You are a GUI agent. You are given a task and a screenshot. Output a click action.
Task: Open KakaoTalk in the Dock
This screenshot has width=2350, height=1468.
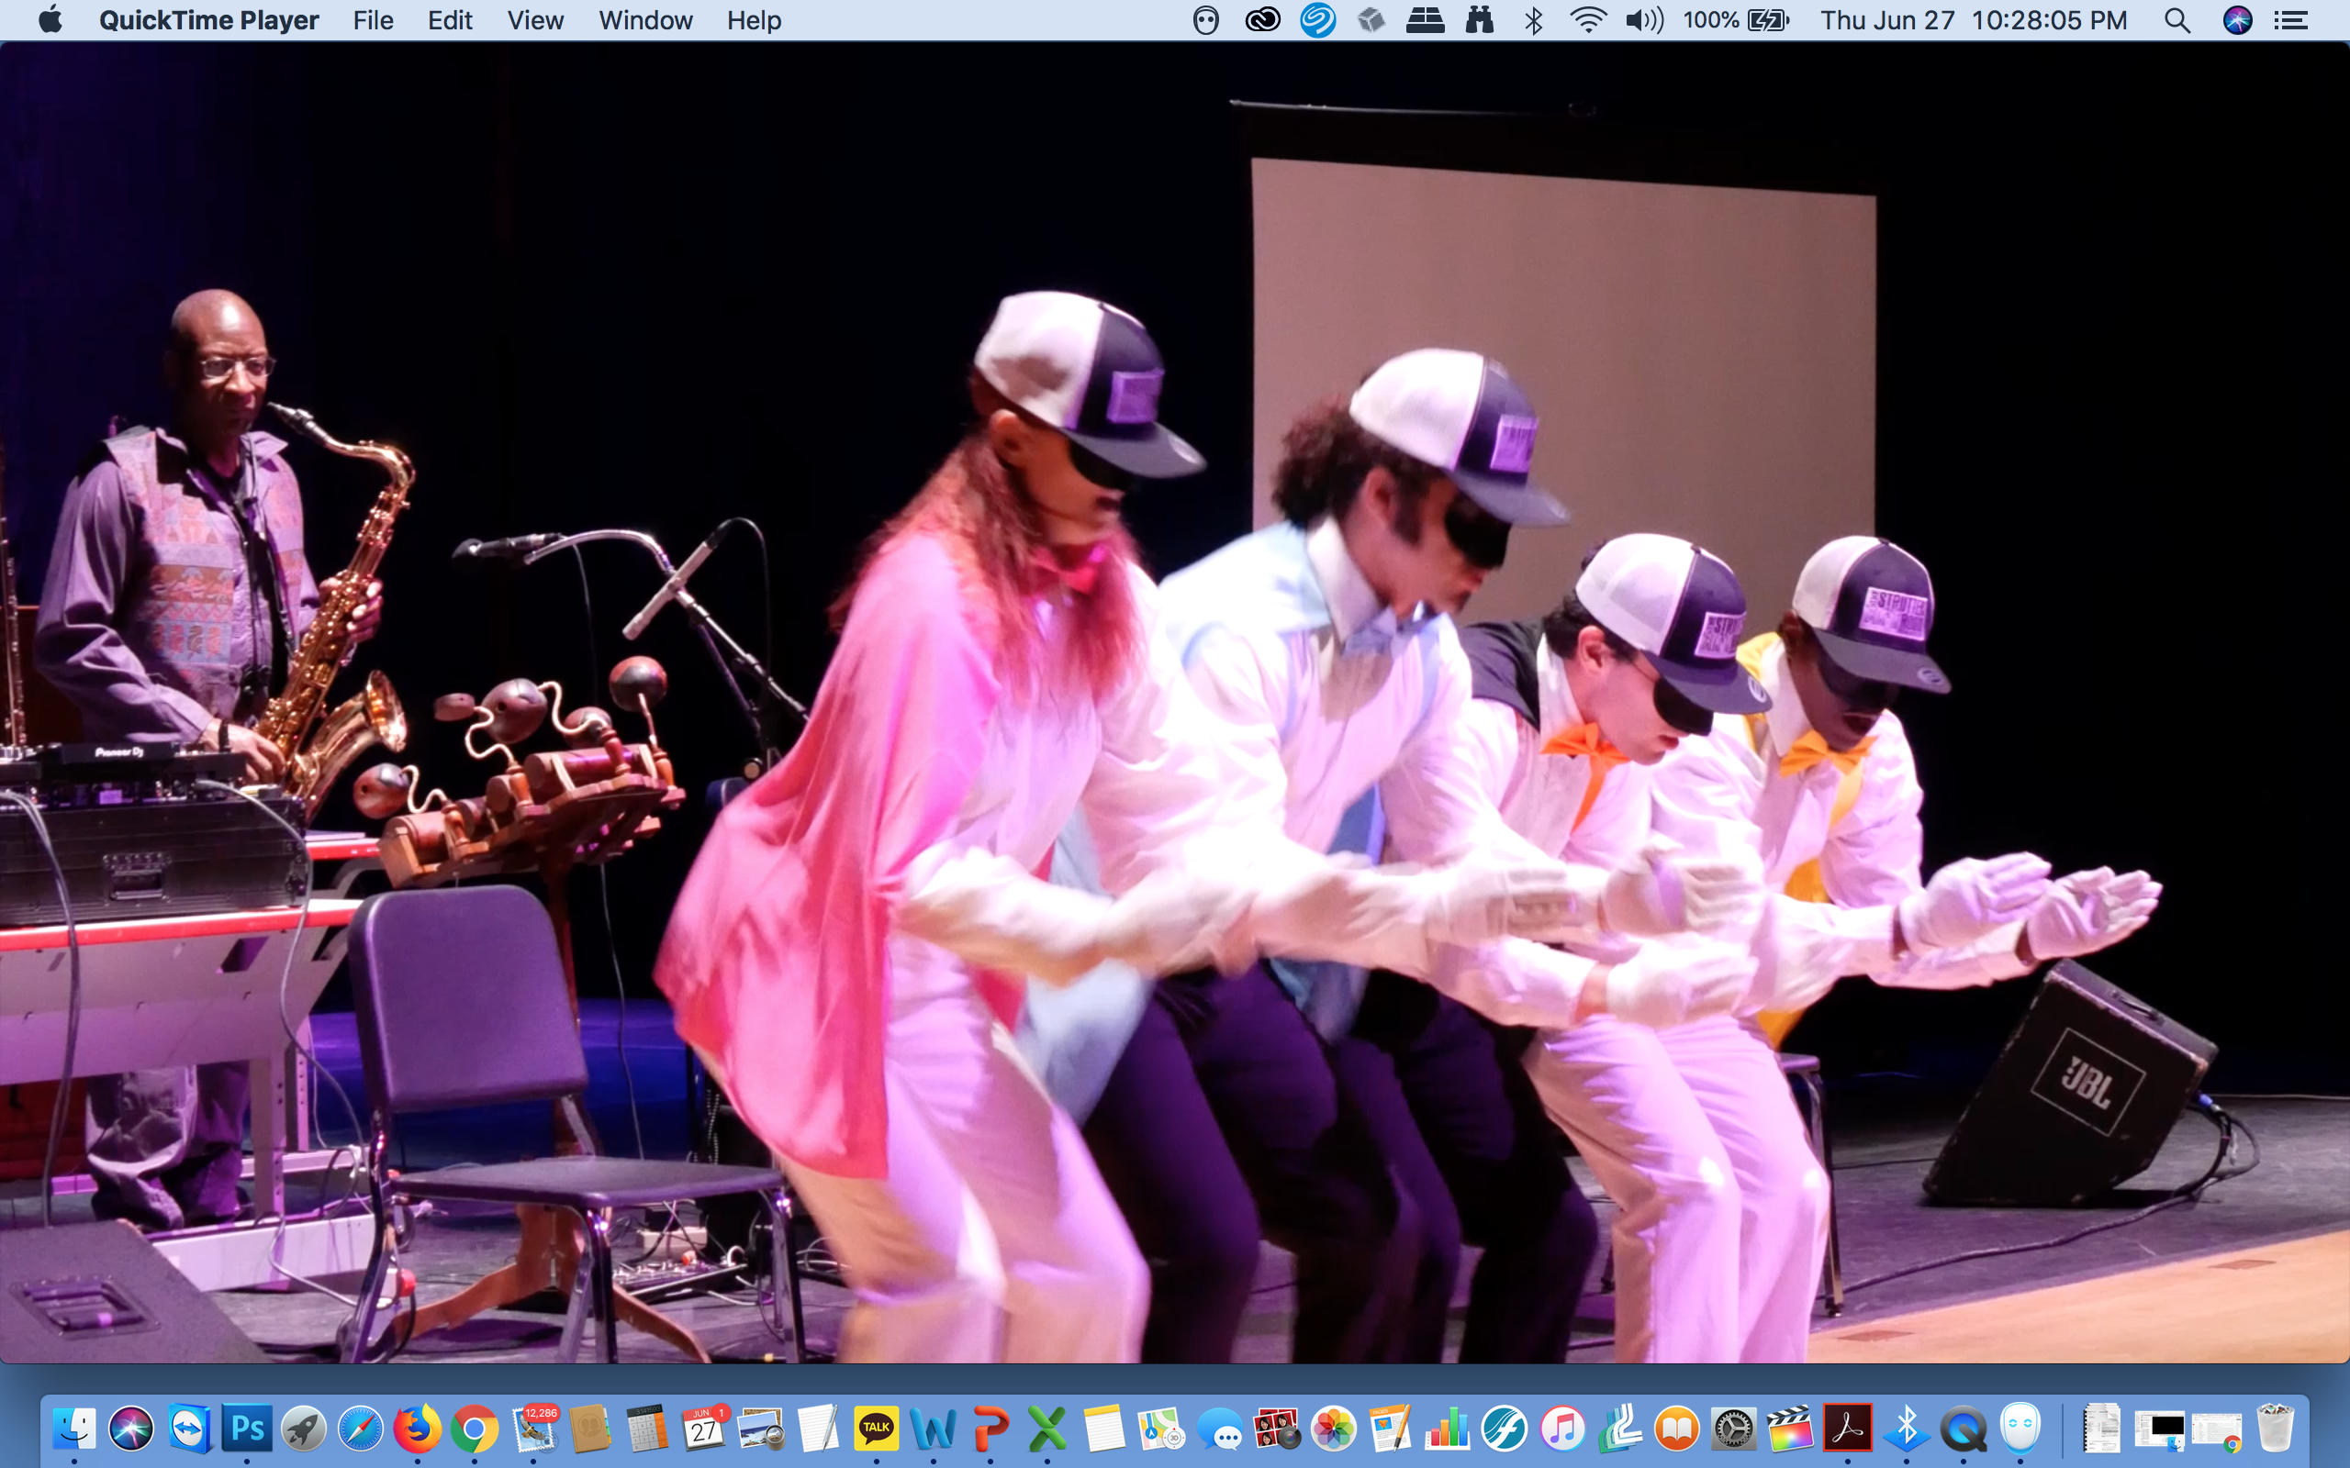pos(875,1429)
